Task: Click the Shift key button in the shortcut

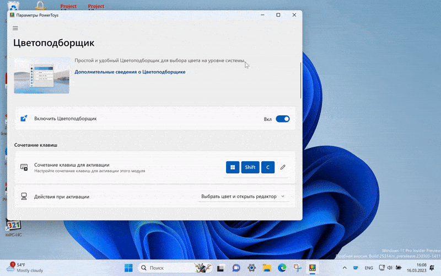Action: [250, 167]
